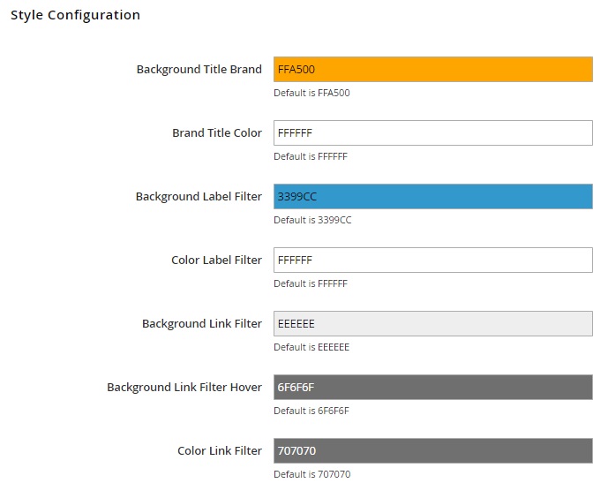Viewport: 608px width, 483px height.
Task: Click the Color Link Filter 707070 field
Action: (432, 451)
